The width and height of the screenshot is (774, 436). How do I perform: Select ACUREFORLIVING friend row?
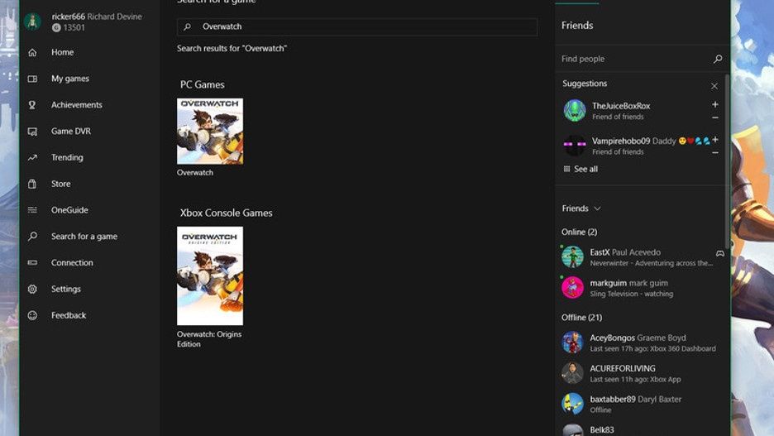[x=642, y=373]
